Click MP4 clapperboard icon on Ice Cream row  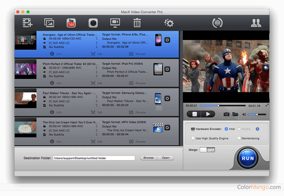click(x=158, y=128)
